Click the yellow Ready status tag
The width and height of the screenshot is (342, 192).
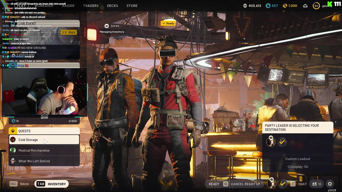[168, 23]
